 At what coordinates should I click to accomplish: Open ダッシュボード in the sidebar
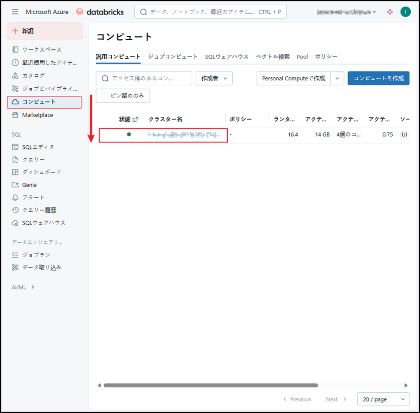pos(42,172)
